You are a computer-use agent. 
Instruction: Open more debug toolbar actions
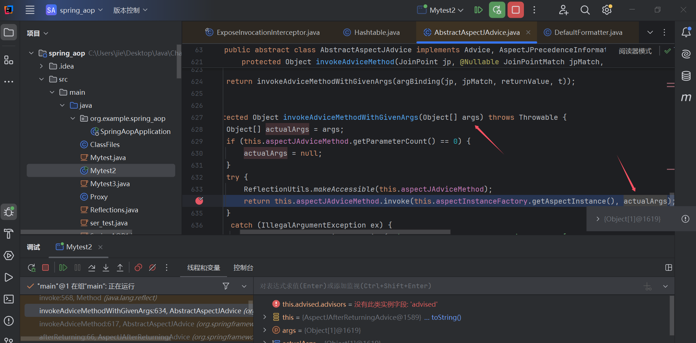(x=167, y=268)
